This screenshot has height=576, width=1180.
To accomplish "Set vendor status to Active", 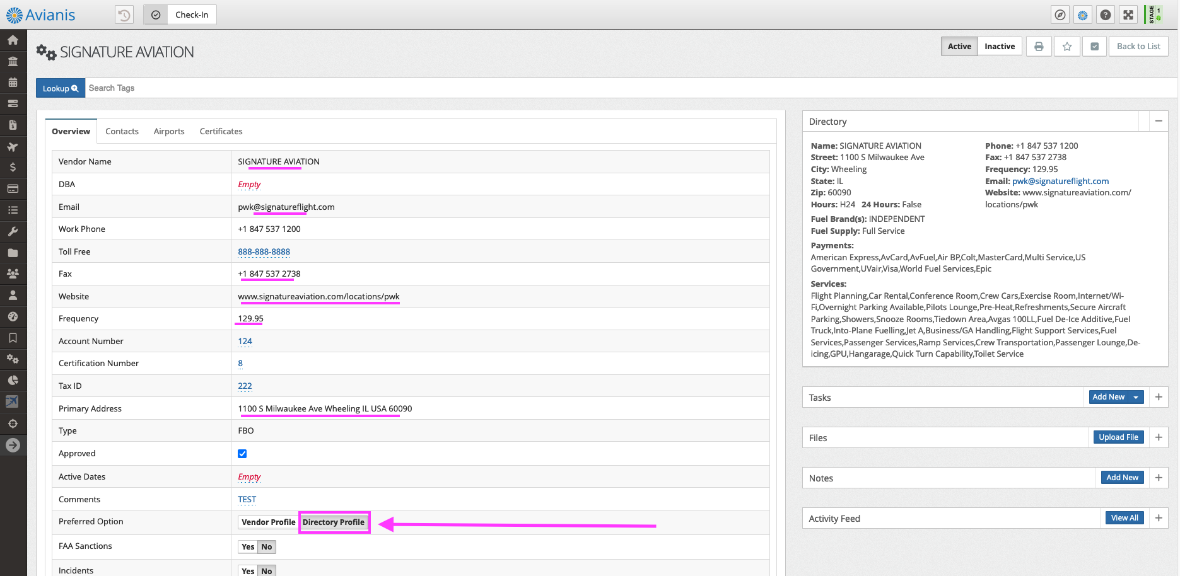I will point(959,47).
